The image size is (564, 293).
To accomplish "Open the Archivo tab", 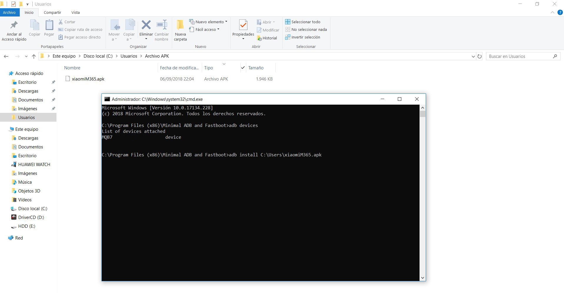I will click(x=9, y=12).
